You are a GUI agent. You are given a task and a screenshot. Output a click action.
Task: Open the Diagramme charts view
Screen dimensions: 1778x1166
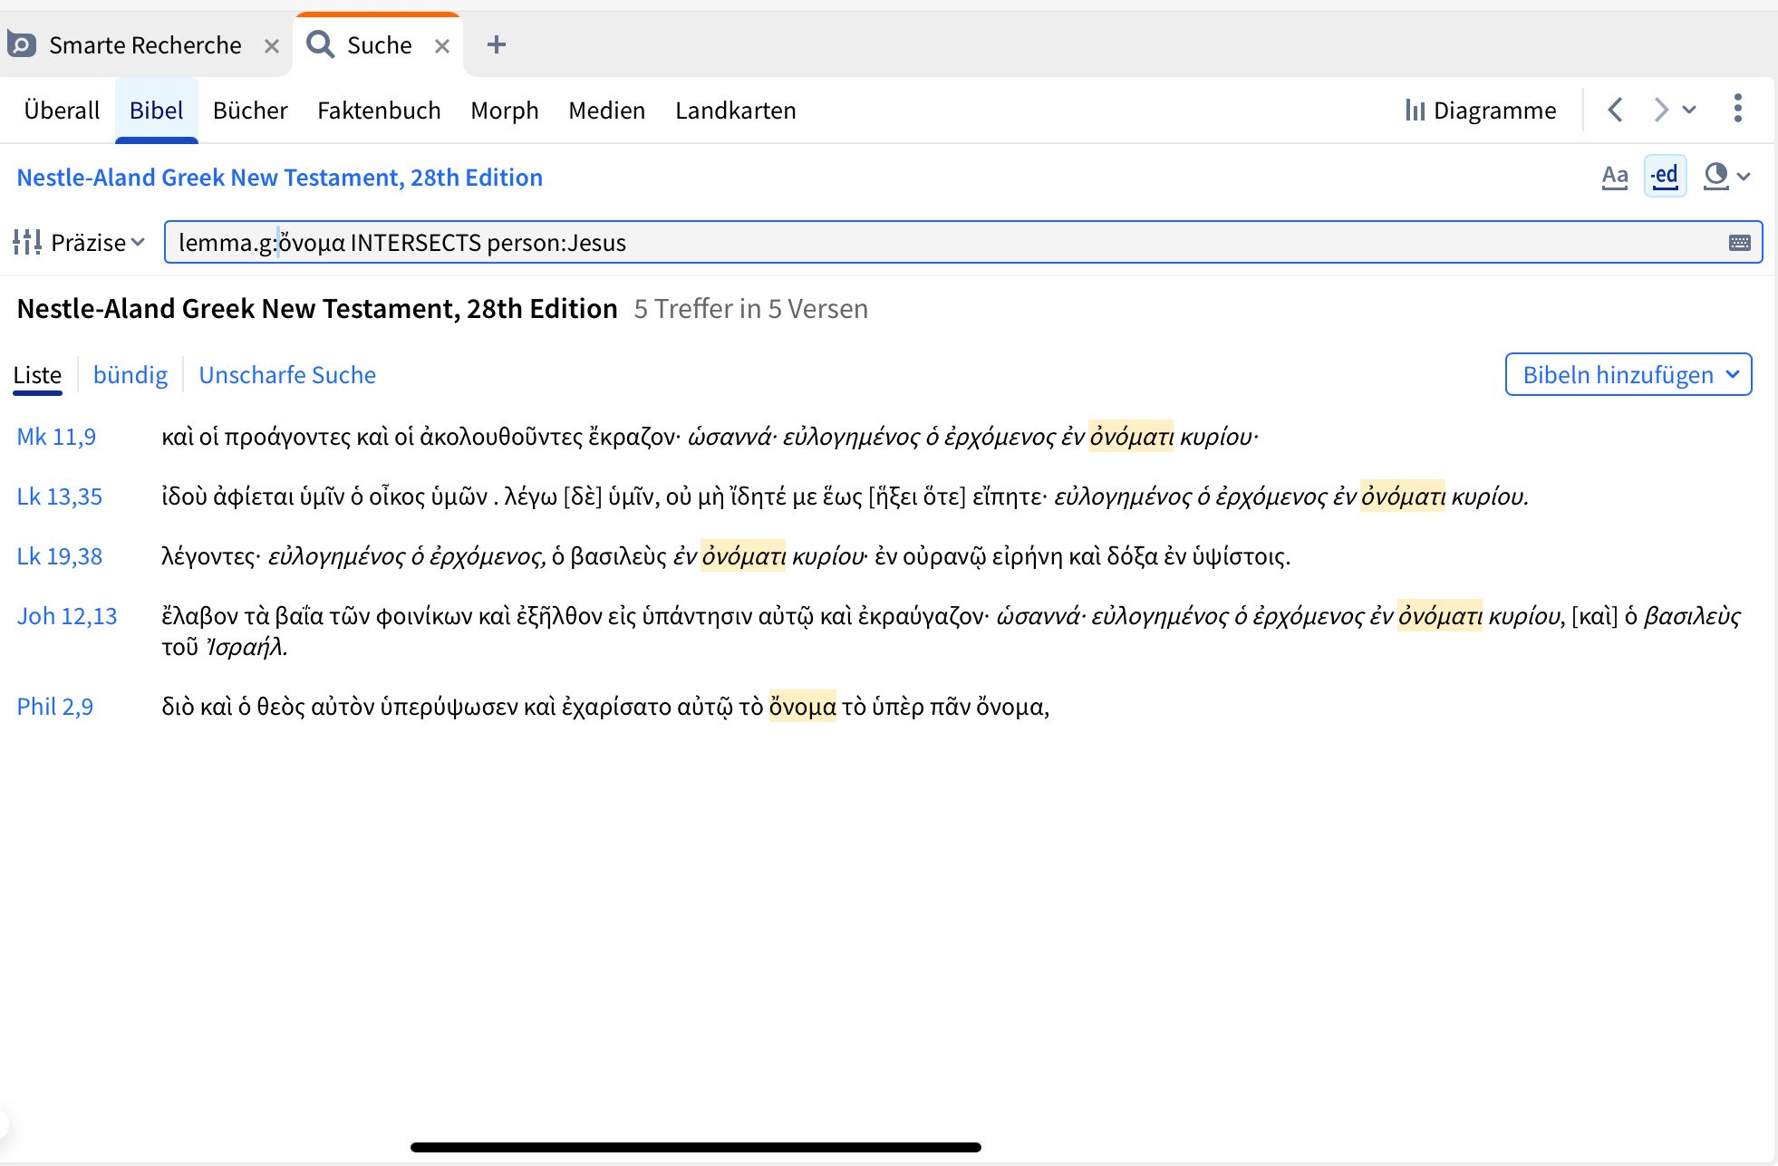point(1480,111)
